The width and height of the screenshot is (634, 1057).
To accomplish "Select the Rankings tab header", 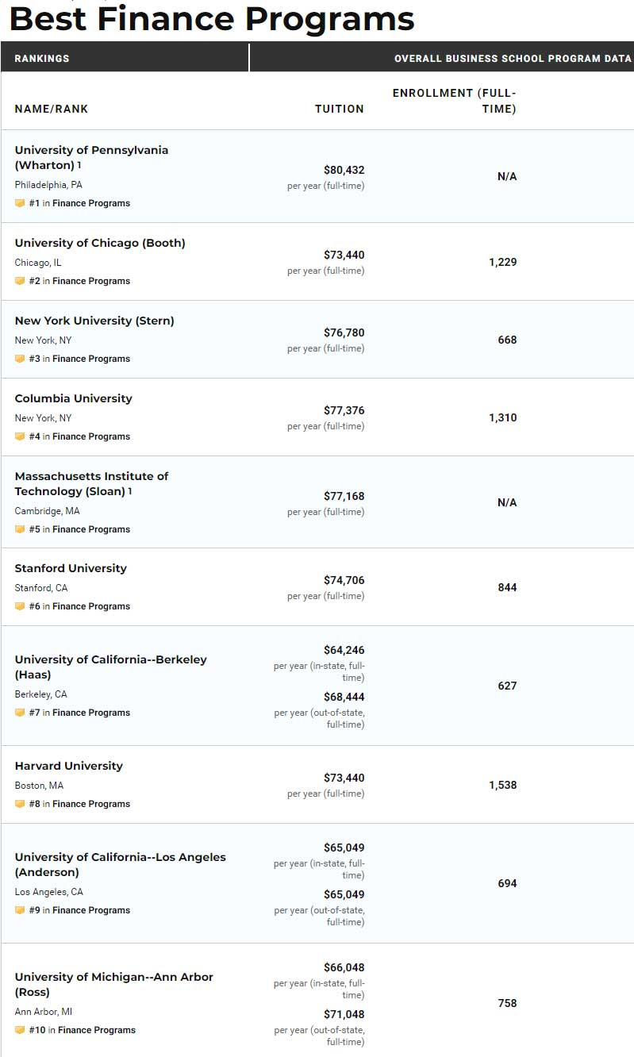I will (42, 59).
